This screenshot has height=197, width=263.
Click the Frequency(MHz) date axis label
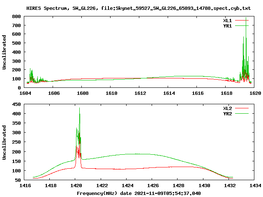pyautogui.click(x=139, y=193)
